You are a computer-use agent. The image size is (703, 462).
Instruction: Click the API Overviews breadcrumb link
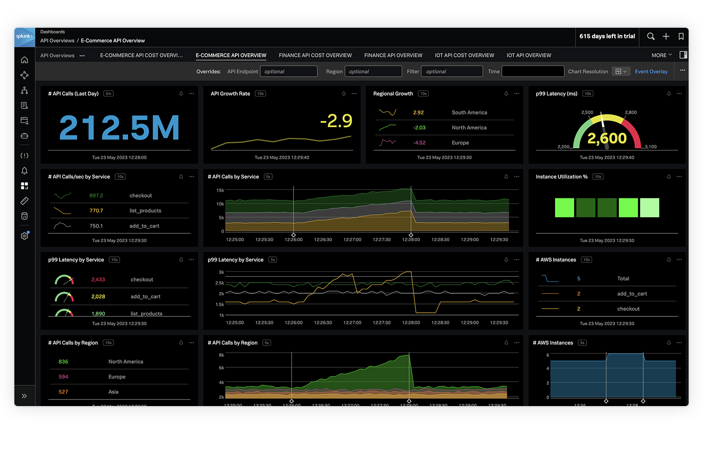(x=57, y=41)
